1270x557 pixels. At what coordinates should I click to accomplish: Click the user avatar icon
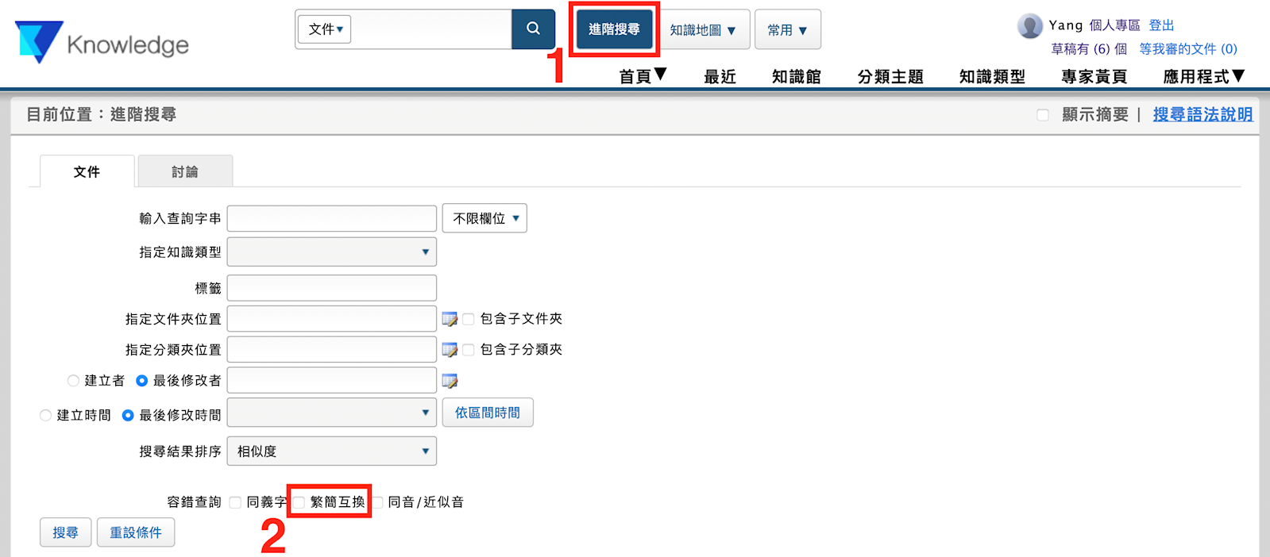(x=1029, y=26)
